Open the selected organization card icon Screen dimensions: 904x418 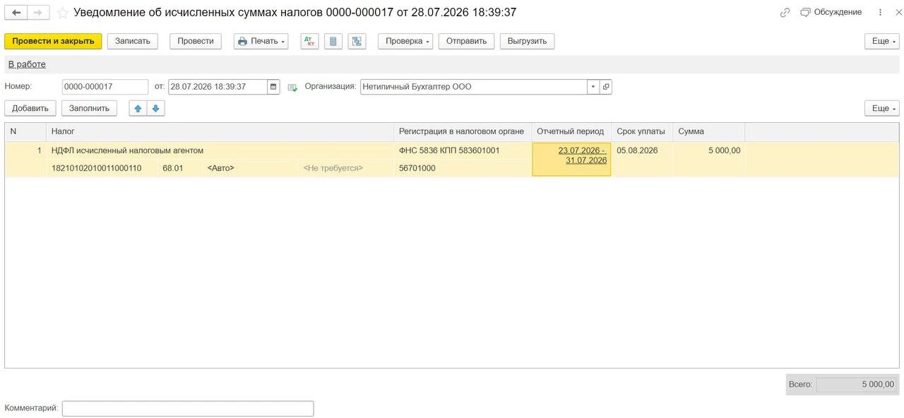pyautogui.click(x=606, y=87)
